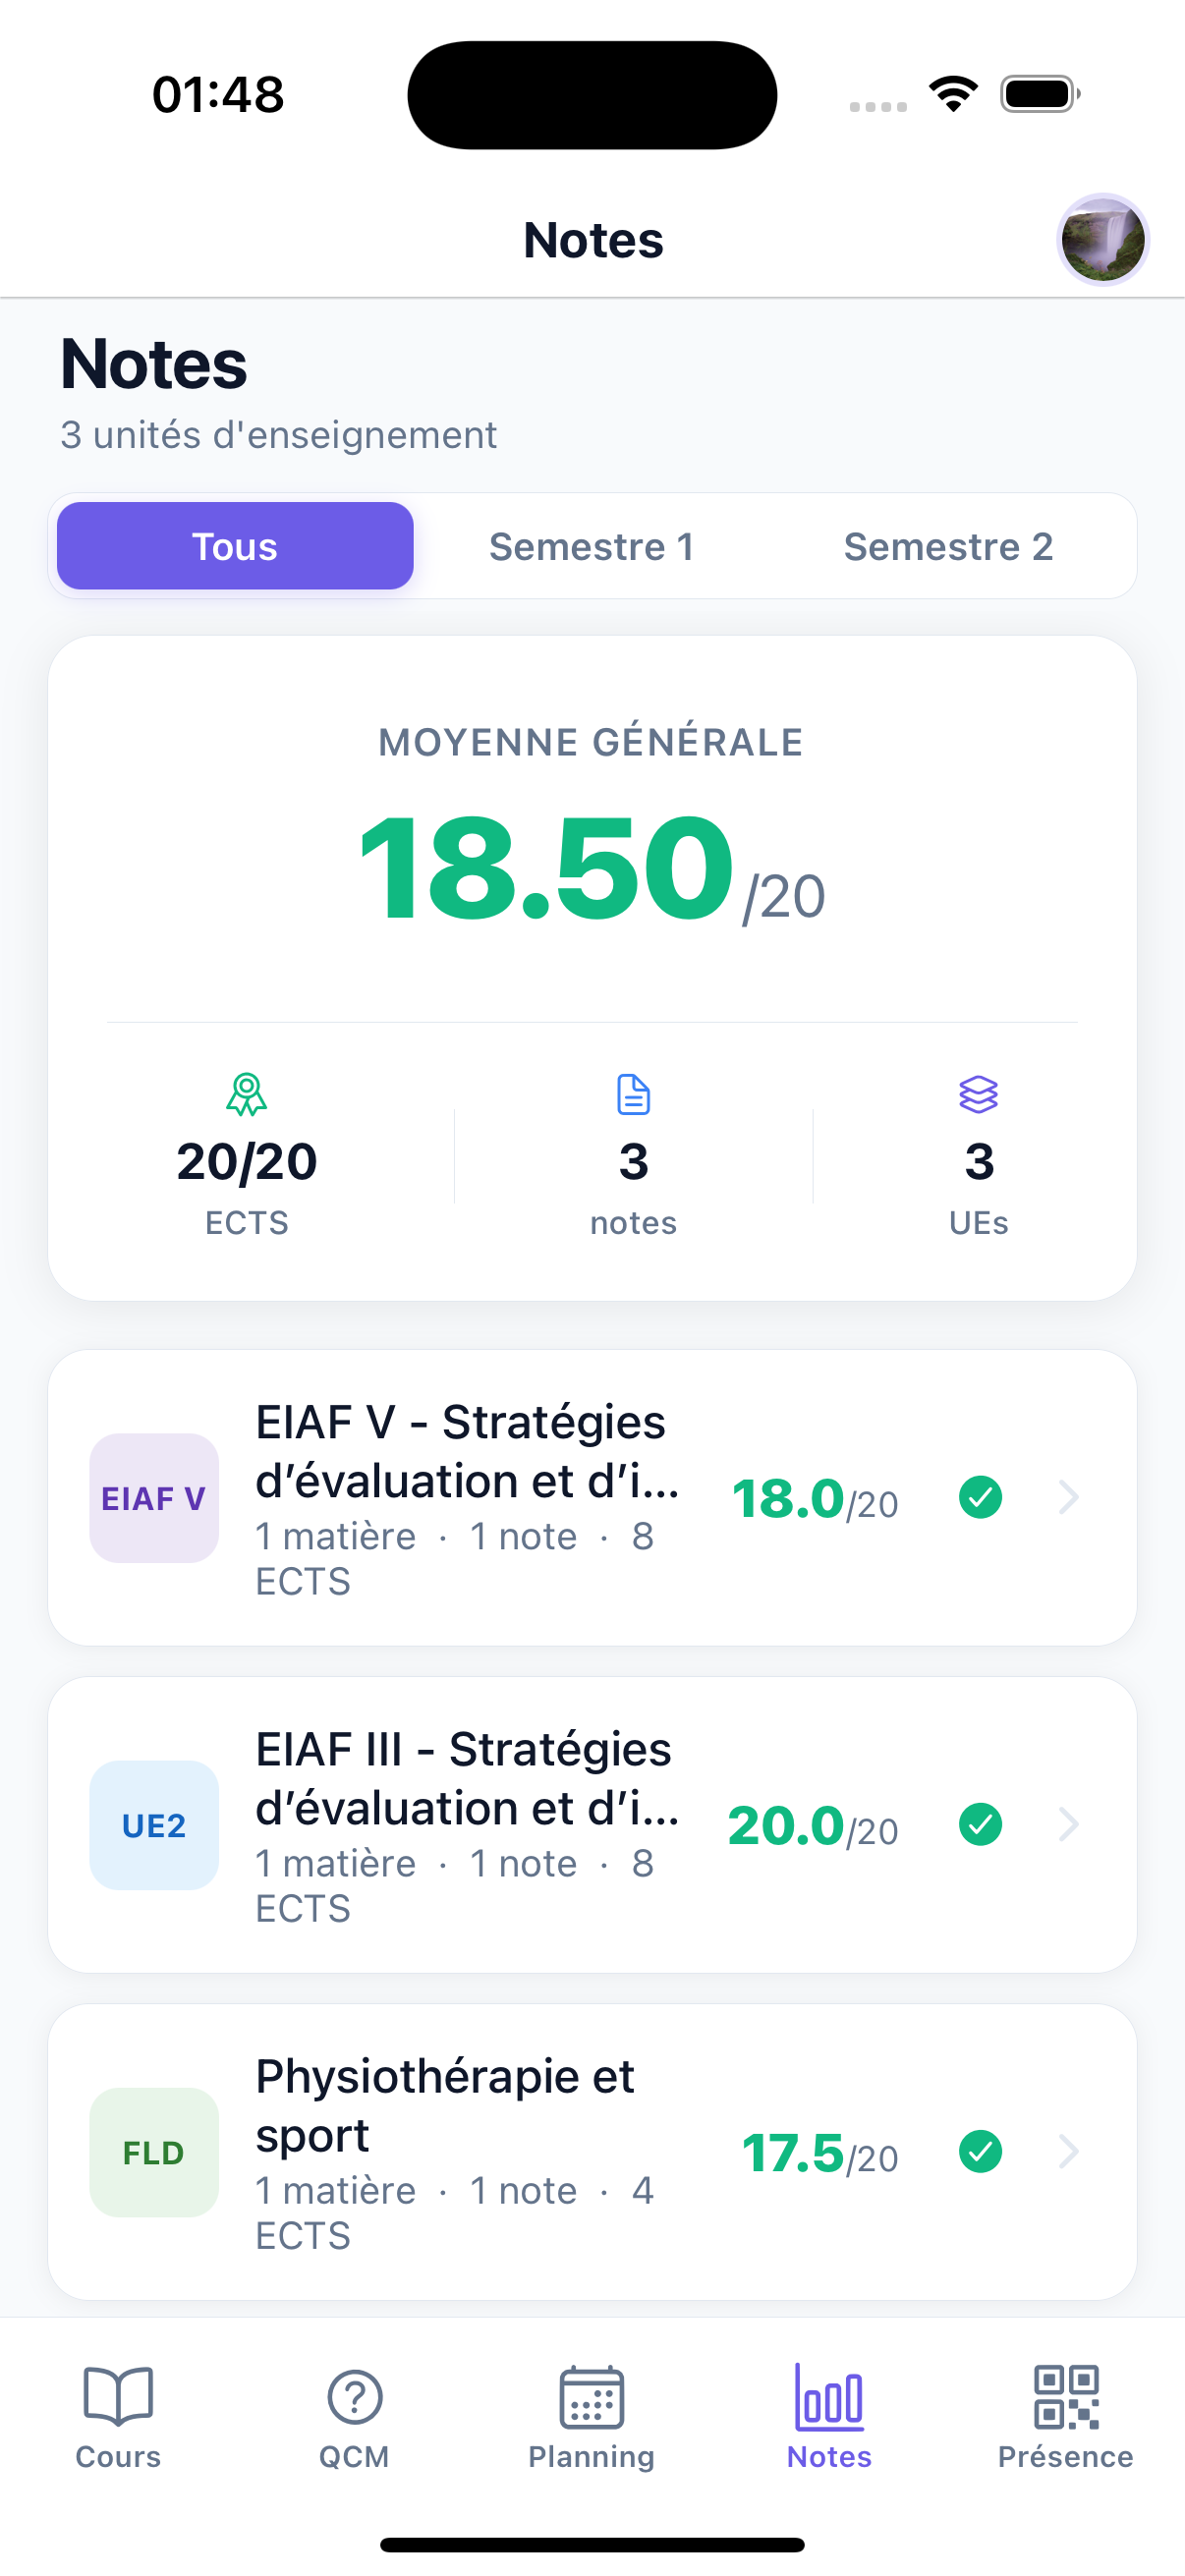
Task: Click green checkmark beside 20.0/20 grade
Action: pyautogui.click(x=980, y=1825)
